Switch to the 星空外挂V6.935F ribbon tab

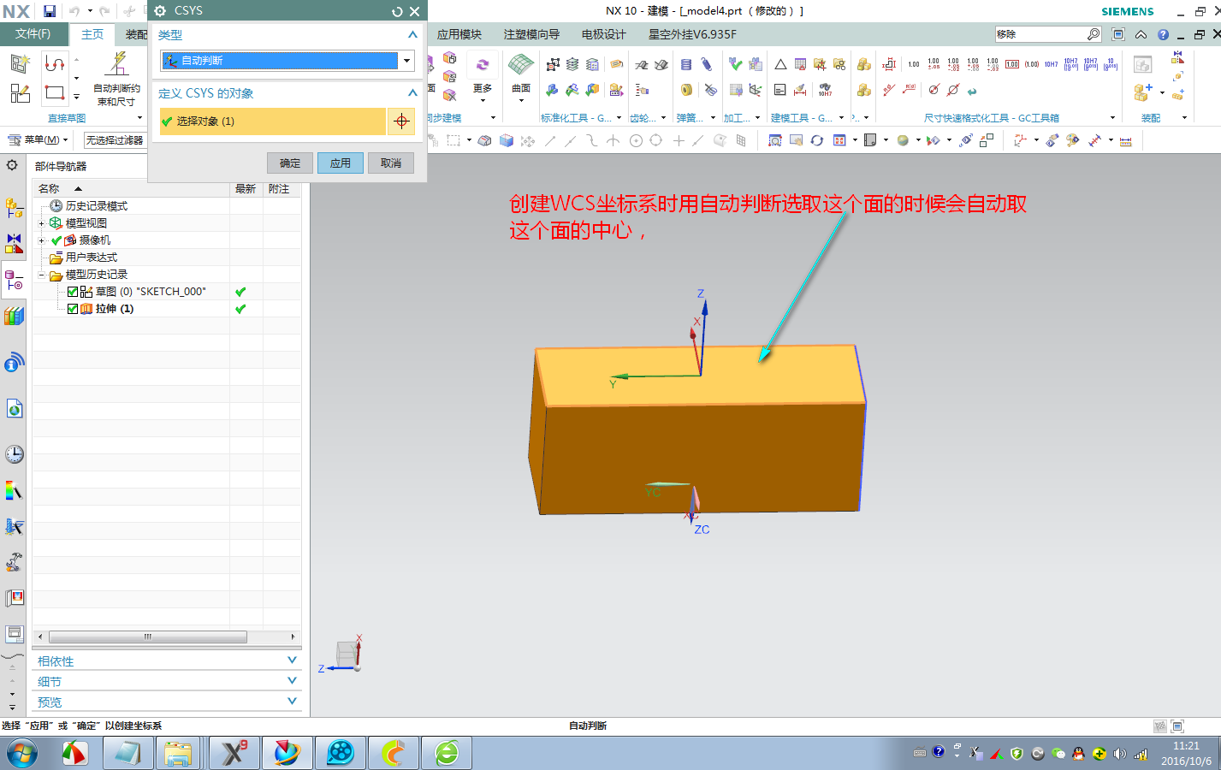[x=692, y=34]
